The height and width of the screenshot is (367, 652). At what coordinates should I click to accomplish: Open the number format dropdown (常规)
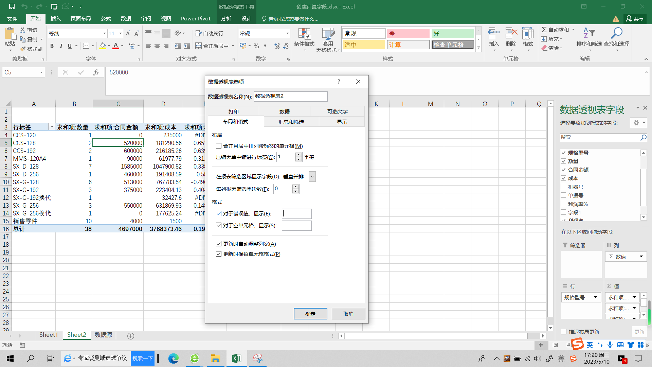tap(287, 33)
